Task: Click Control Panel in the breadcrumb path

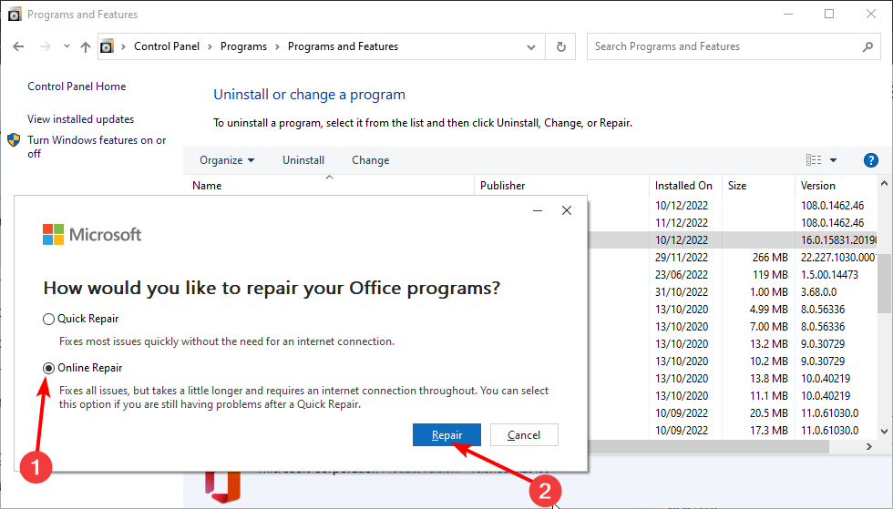Action: pos(167,46)
